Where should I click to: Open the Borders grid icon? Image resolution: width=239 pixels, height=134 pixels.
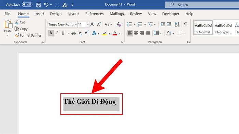(179, 33)
